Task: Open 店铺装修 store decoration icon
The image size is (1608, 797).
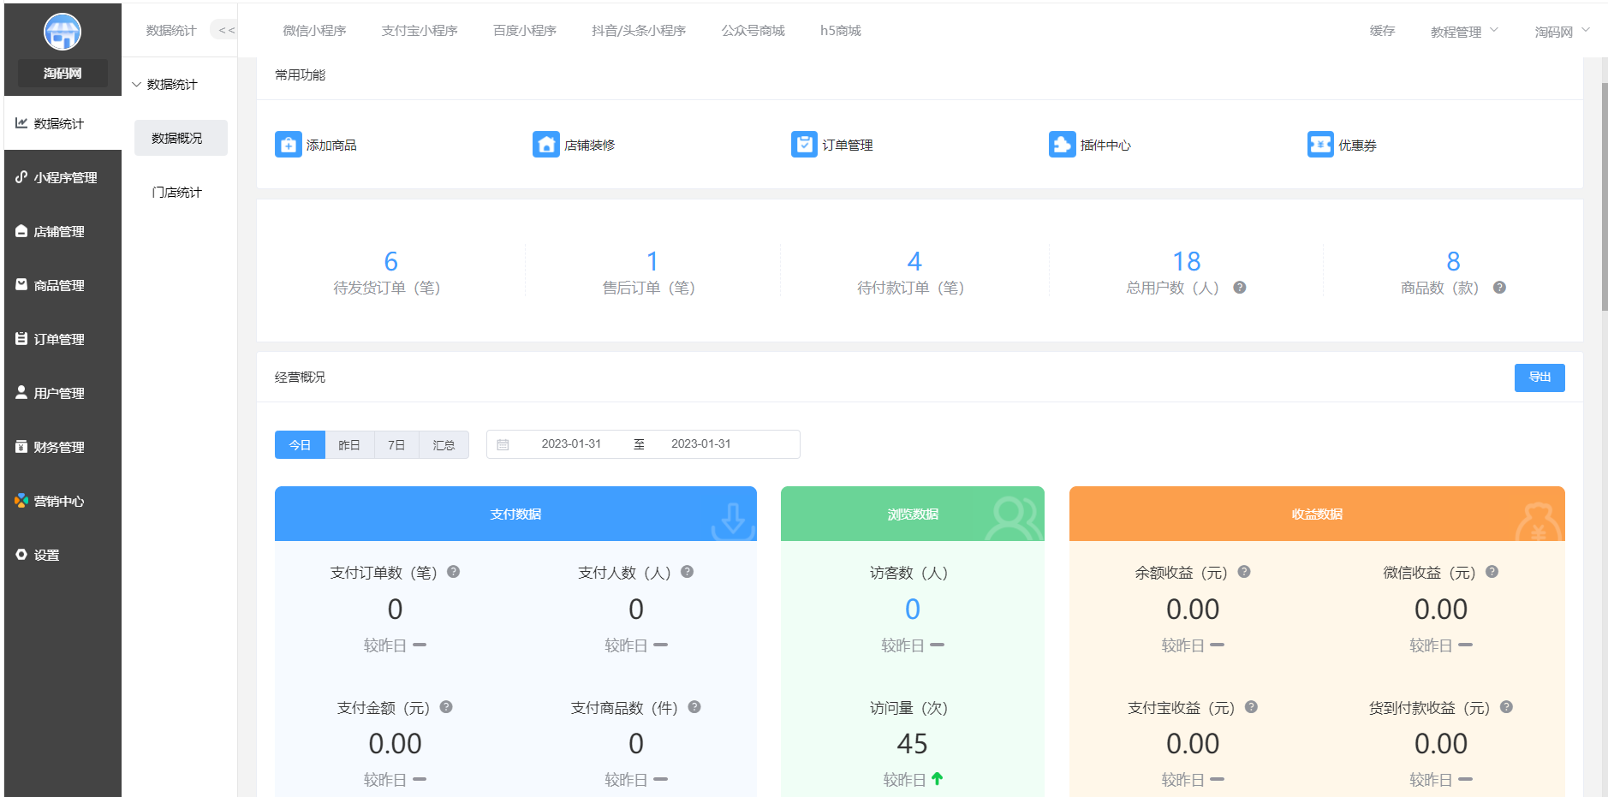Action: [545, 145]
